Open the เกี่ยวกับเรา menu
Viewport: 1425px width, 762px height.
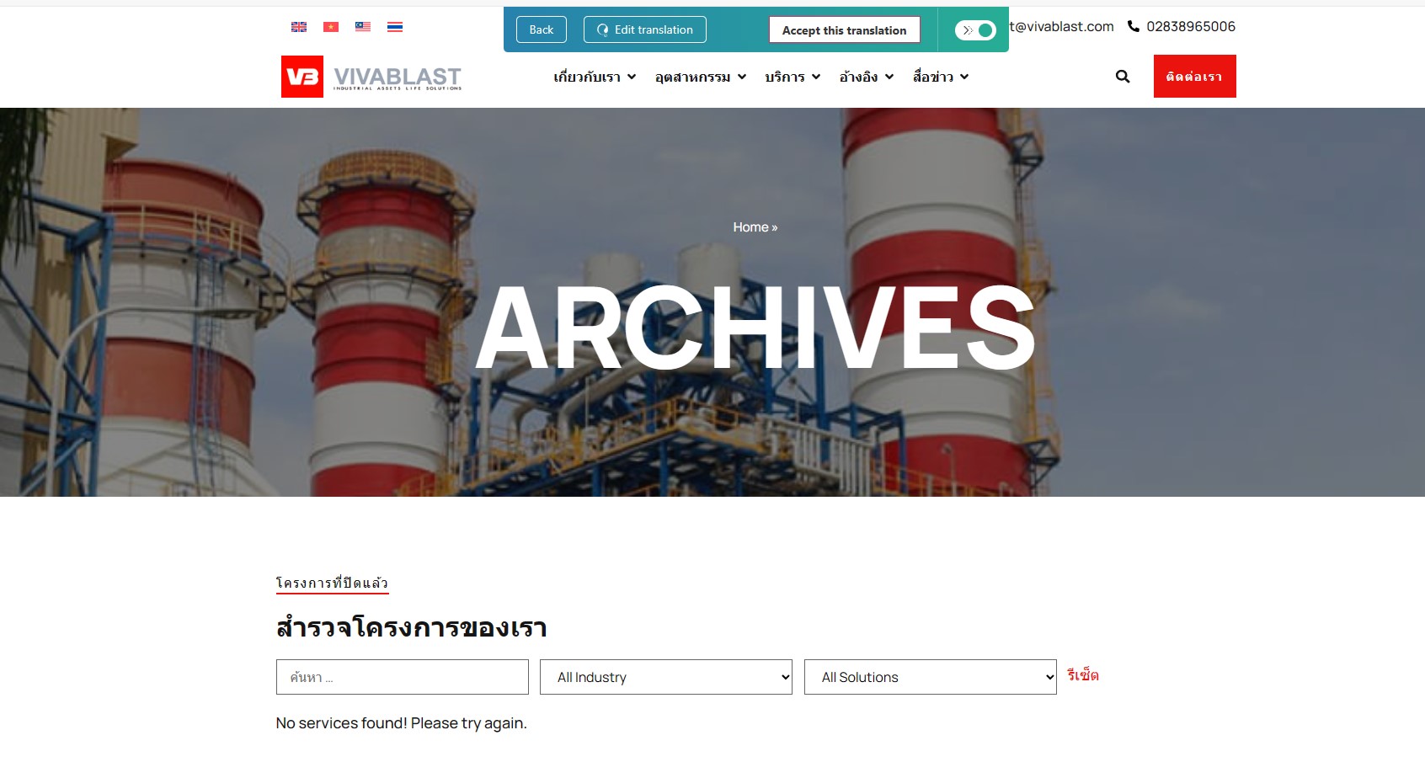[587, 77]
